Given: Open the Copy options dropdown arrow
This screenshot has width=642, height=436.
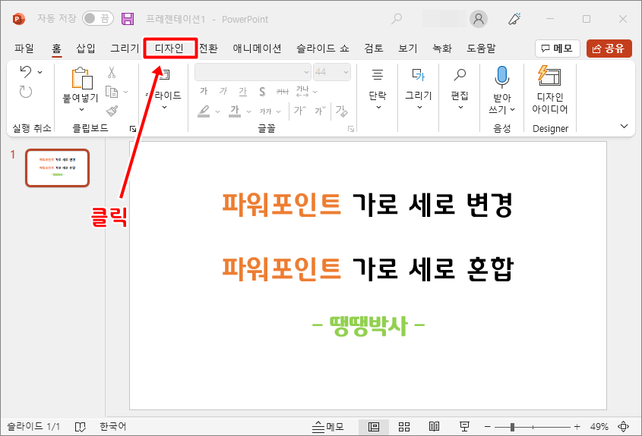Looking at the screenshot, I should click(x=125, y=92).
